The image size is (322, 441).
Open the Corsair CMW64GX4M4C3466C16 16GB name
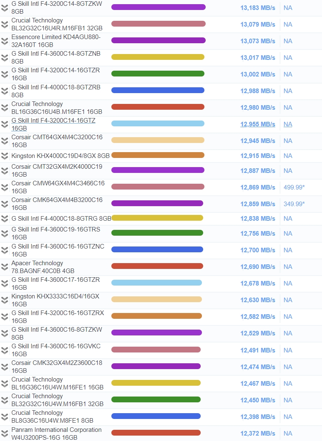[58, 187]
